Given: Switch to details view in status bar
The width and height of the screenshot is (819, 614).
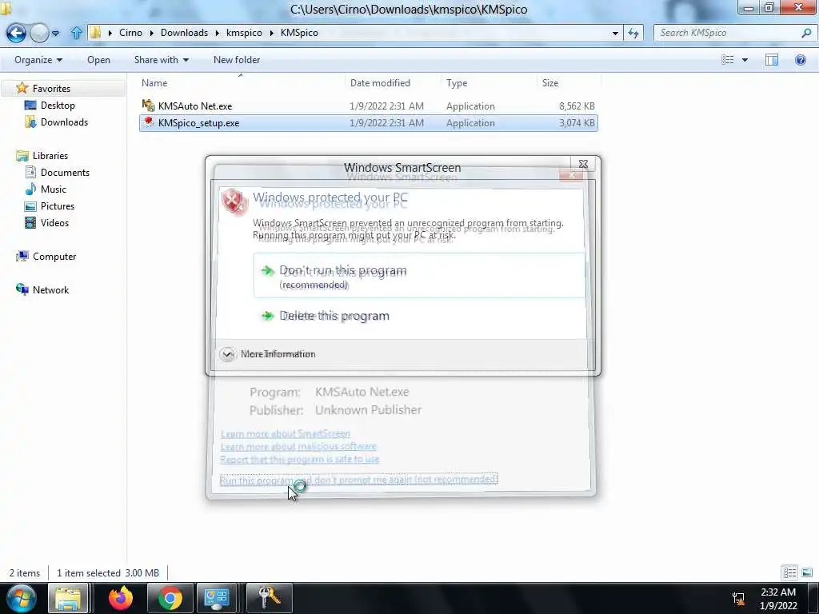Looking at the screenshot, I should click(789, 572).
